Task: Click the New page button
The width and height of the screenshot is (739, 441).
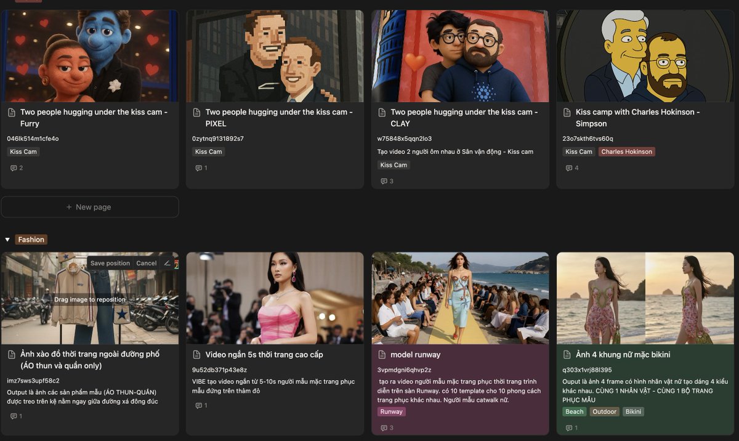Action: tap(90, 207)
